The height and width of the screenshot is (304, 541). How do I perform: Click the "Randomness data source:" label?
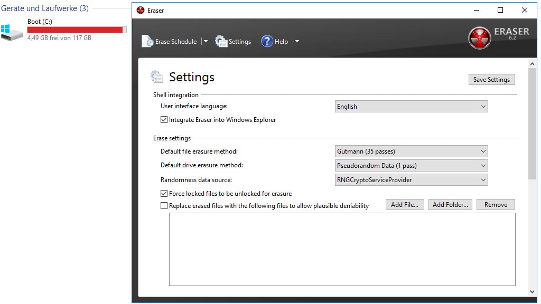(x=197, y=180)
